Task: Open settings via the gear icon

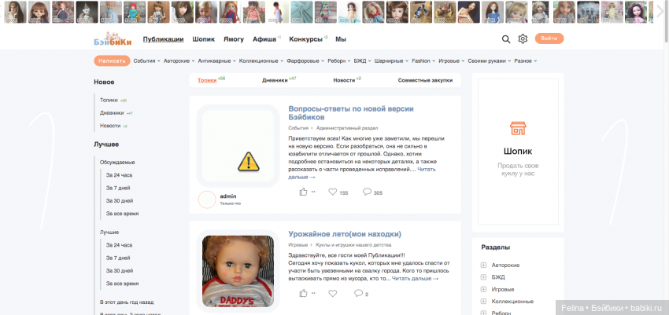Action: click(523, 38)
